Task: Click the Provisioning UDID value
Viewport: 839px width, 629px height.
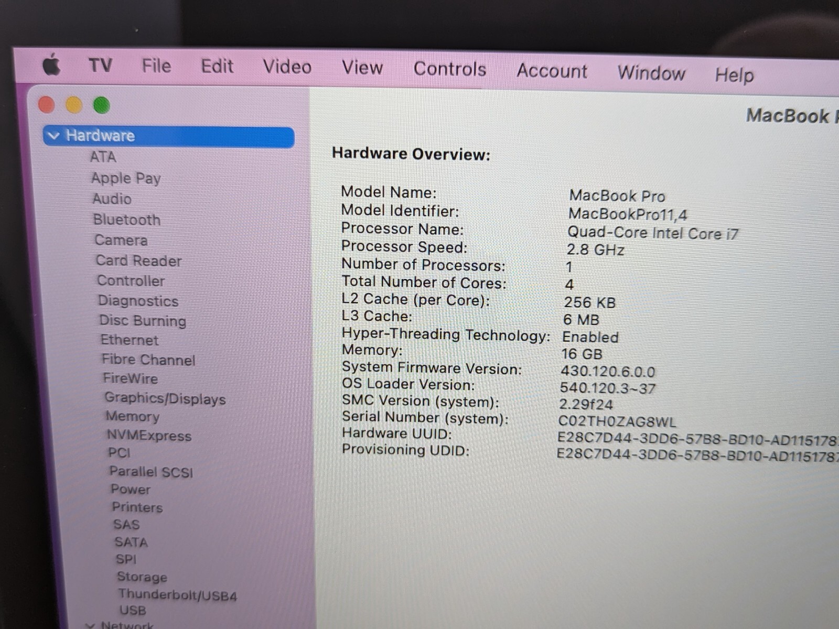Action: point(698,454)
